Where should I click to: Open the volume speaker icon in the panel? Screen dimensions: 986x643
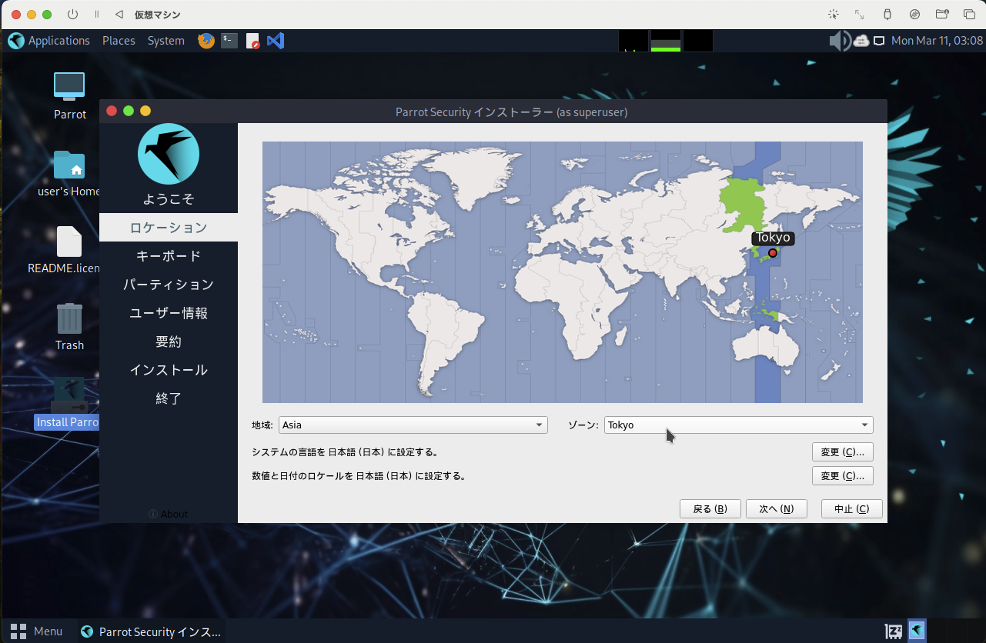tap(840, 41)
